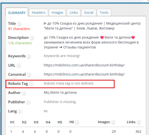
Task: Open the URL discount-birthday link
Action: coord(84,65)
